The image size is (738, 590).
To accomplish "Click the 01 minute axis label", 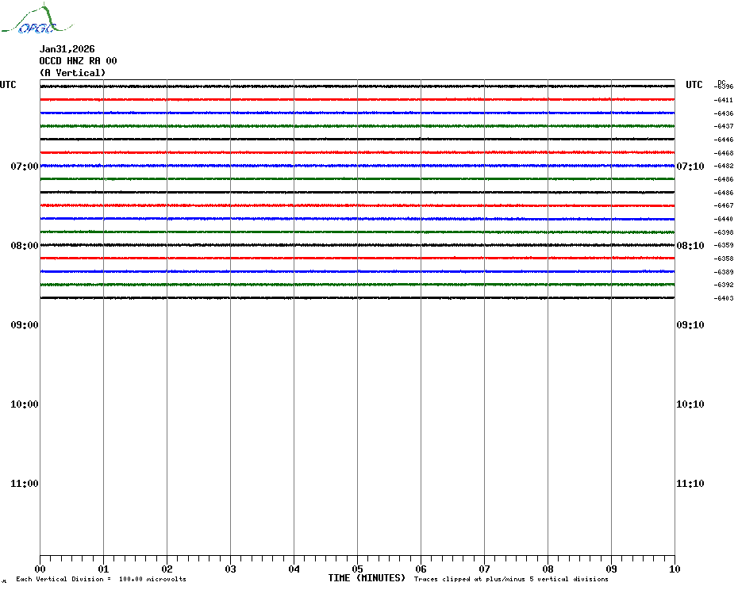I will point(103,569).
